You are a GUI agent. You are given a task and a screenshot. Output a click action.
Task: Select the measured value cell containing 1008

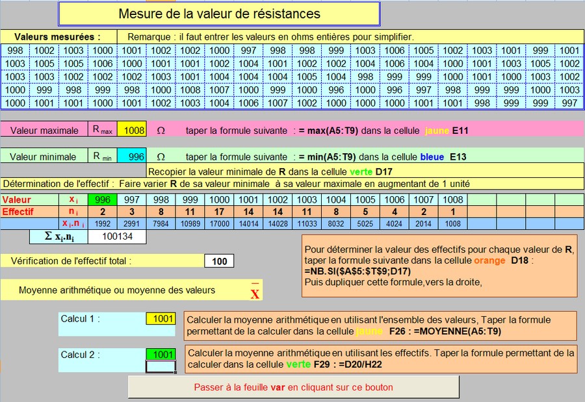(x=190, y=90)
